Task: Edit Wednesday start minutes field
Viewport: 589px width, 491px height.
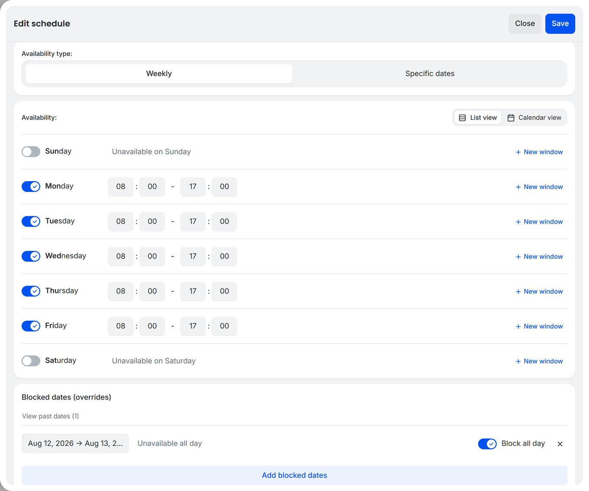Action: [152, 257]
